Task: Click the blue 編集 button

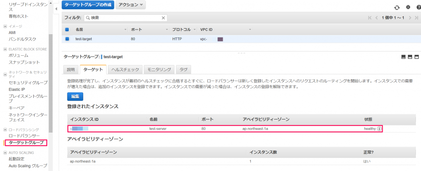Action: (x=75, y=97)
